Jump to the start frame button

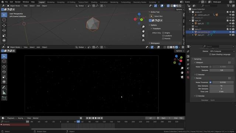pos(87,118)
